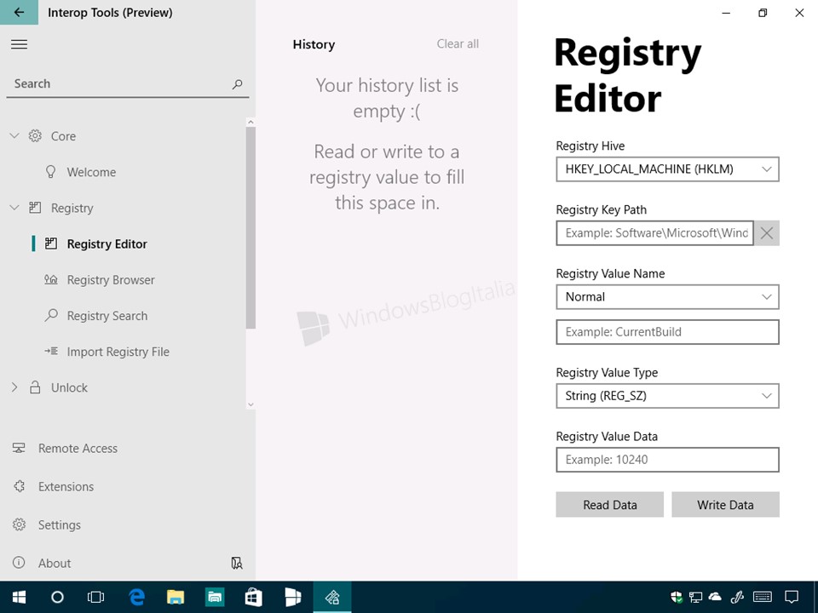Open Registry Search page

[x=107, y=316]
